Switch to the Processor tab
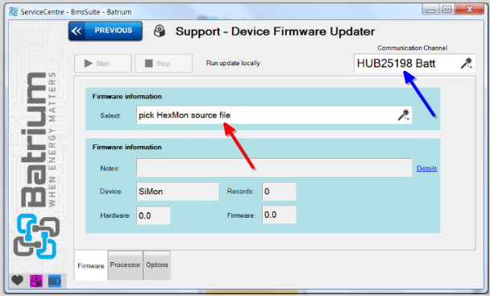This screenshot has width=490, height=296. (125, 265)
